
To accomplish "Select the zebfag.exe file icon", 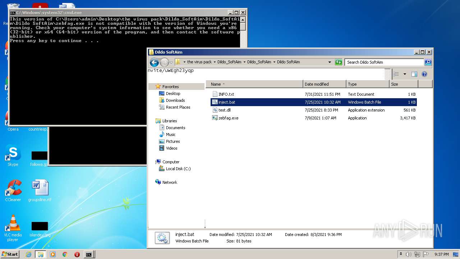I will tap(215, 118).
